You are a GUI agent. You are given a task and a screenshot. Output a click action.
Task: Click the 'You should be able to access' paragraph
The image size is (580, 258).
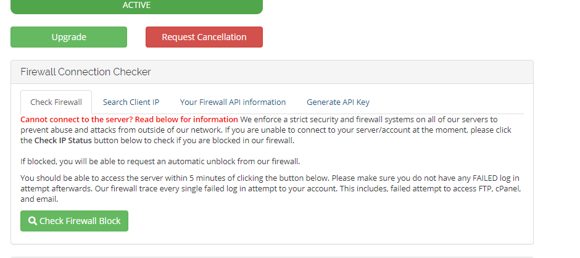pyautogui.click(x=271, y=188)
